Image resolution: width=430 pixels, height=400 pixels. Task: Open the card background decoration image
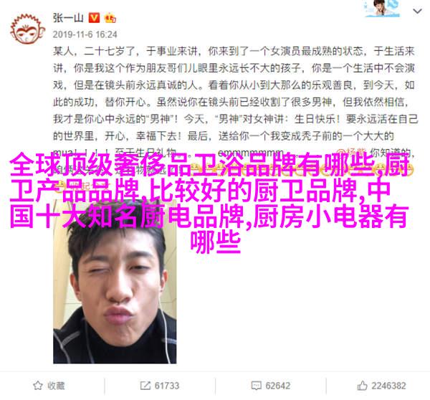382,9
